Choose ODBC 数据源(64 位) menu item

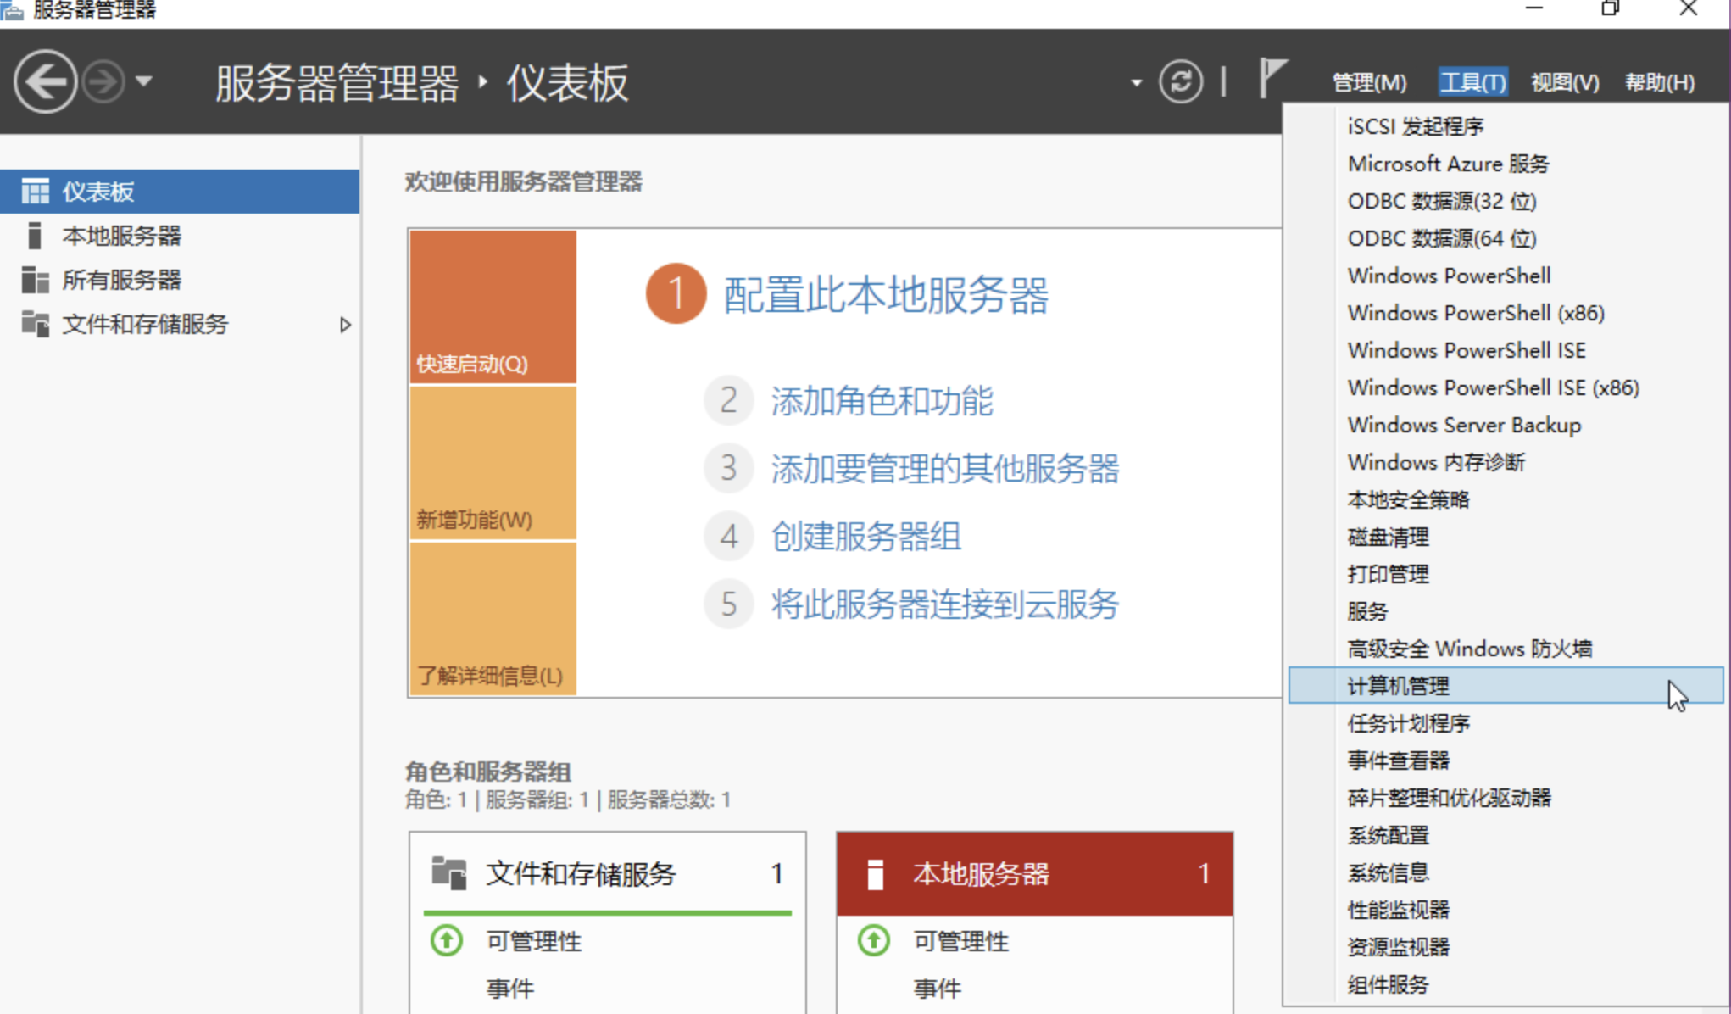[x=1506, y=238]
